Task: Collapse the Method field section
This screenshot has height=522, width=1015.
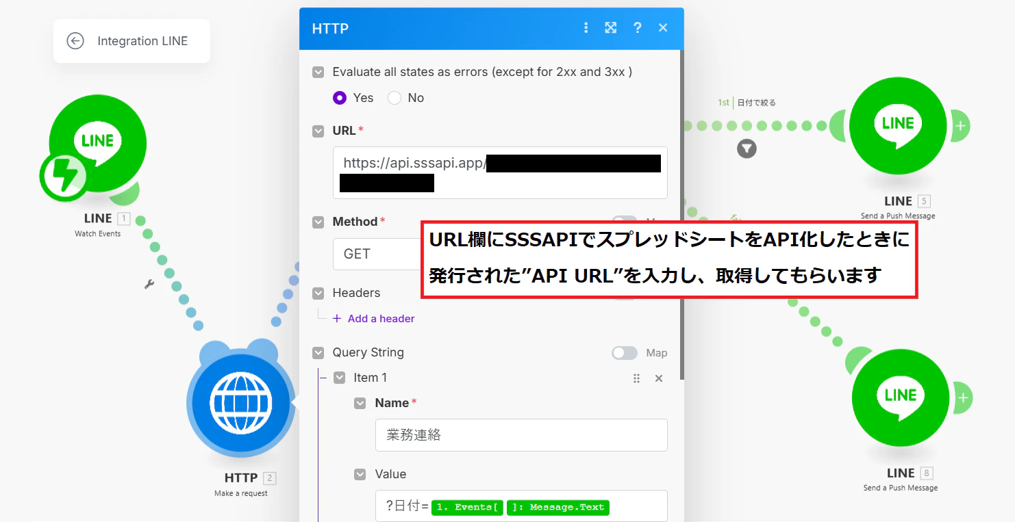Action: tap(318, 222)
